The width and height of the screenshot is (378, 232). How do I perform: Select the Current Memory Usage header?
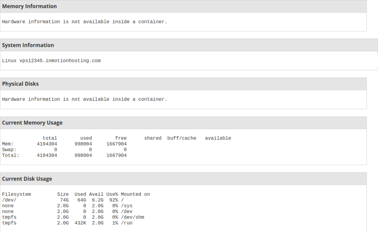click(32, 122)
